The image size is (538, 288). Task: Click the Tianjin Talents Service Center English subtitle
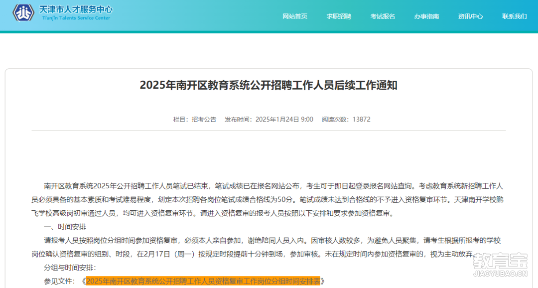pyautogui.click(x=76, y=18)
